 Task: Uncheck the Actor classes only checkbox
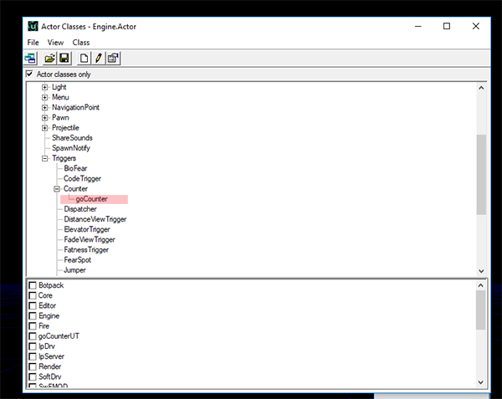click(x=29, y=74)
